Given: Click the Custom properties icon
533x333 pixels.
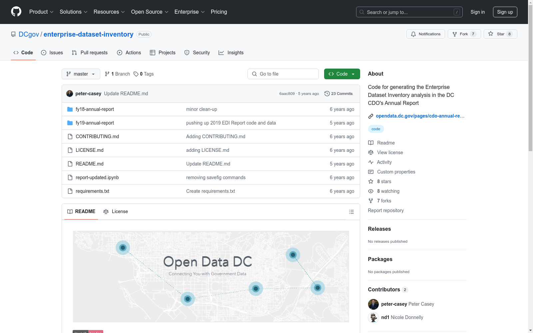Looking at the screenshot, I should tap(371, 172).
